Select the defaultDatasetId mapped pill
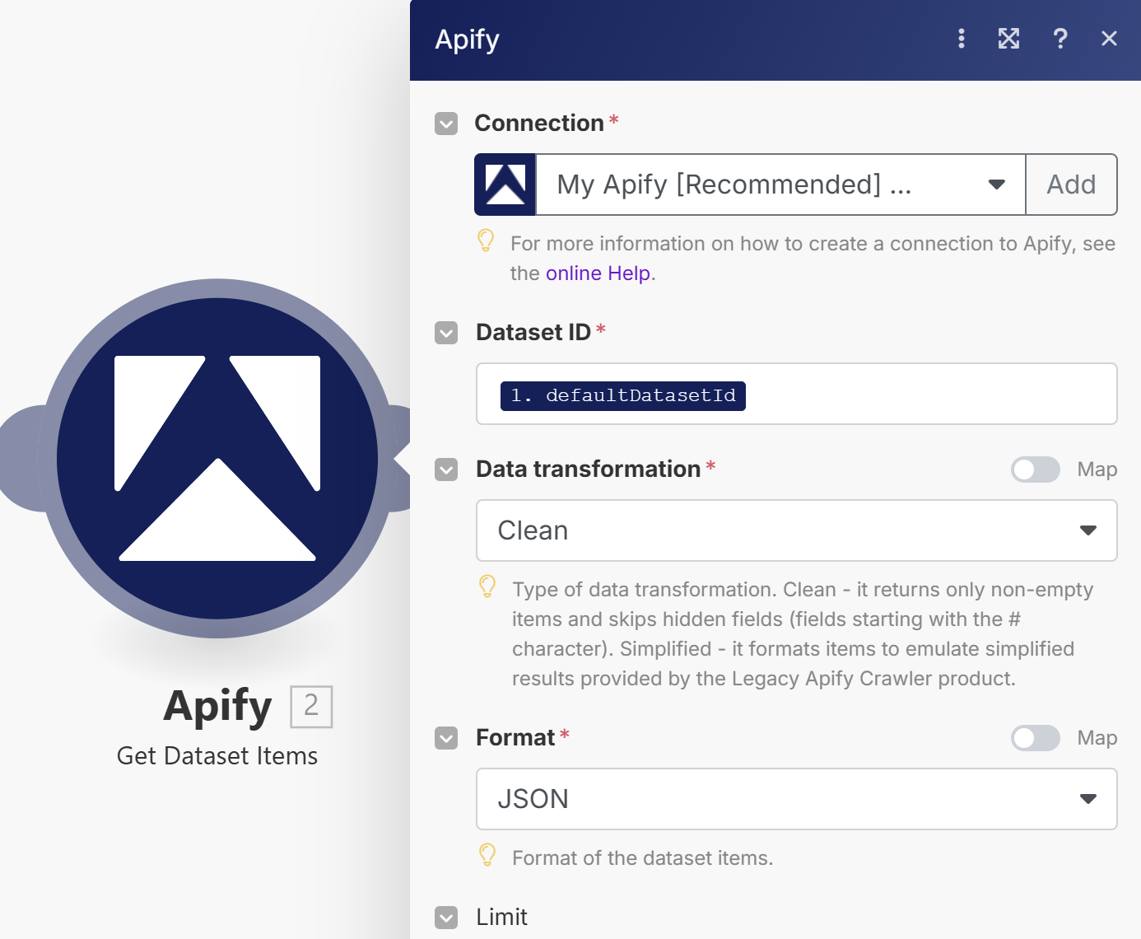This screenshot has height=939, width=1141. tap(623, 395)
